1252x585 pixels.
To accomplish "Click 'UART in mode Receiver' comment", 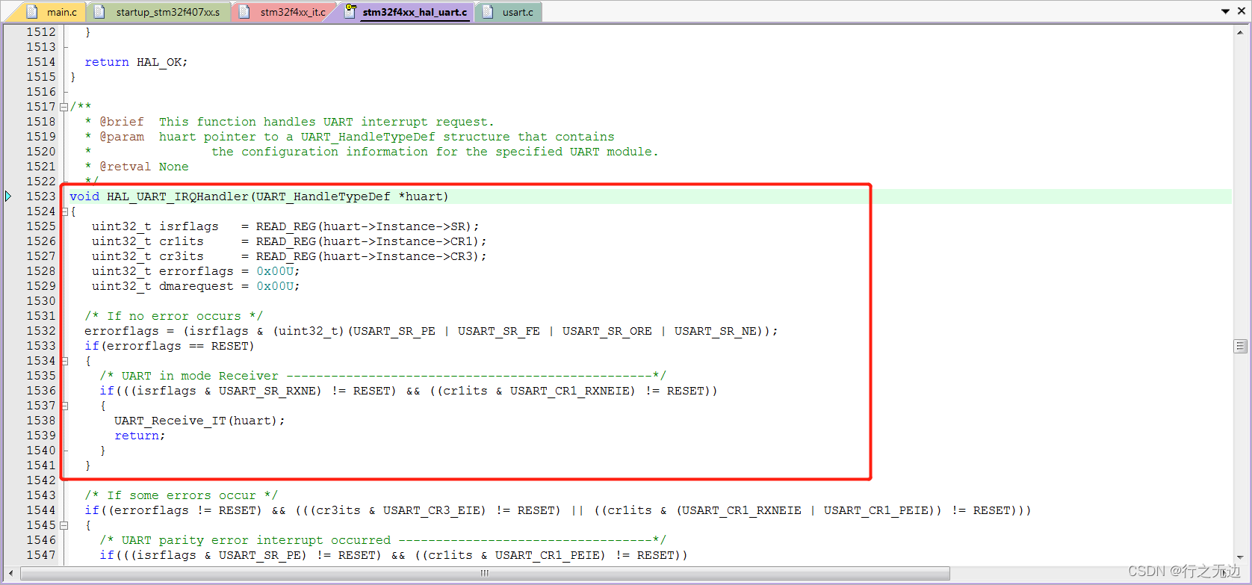I will pos(200,376).
